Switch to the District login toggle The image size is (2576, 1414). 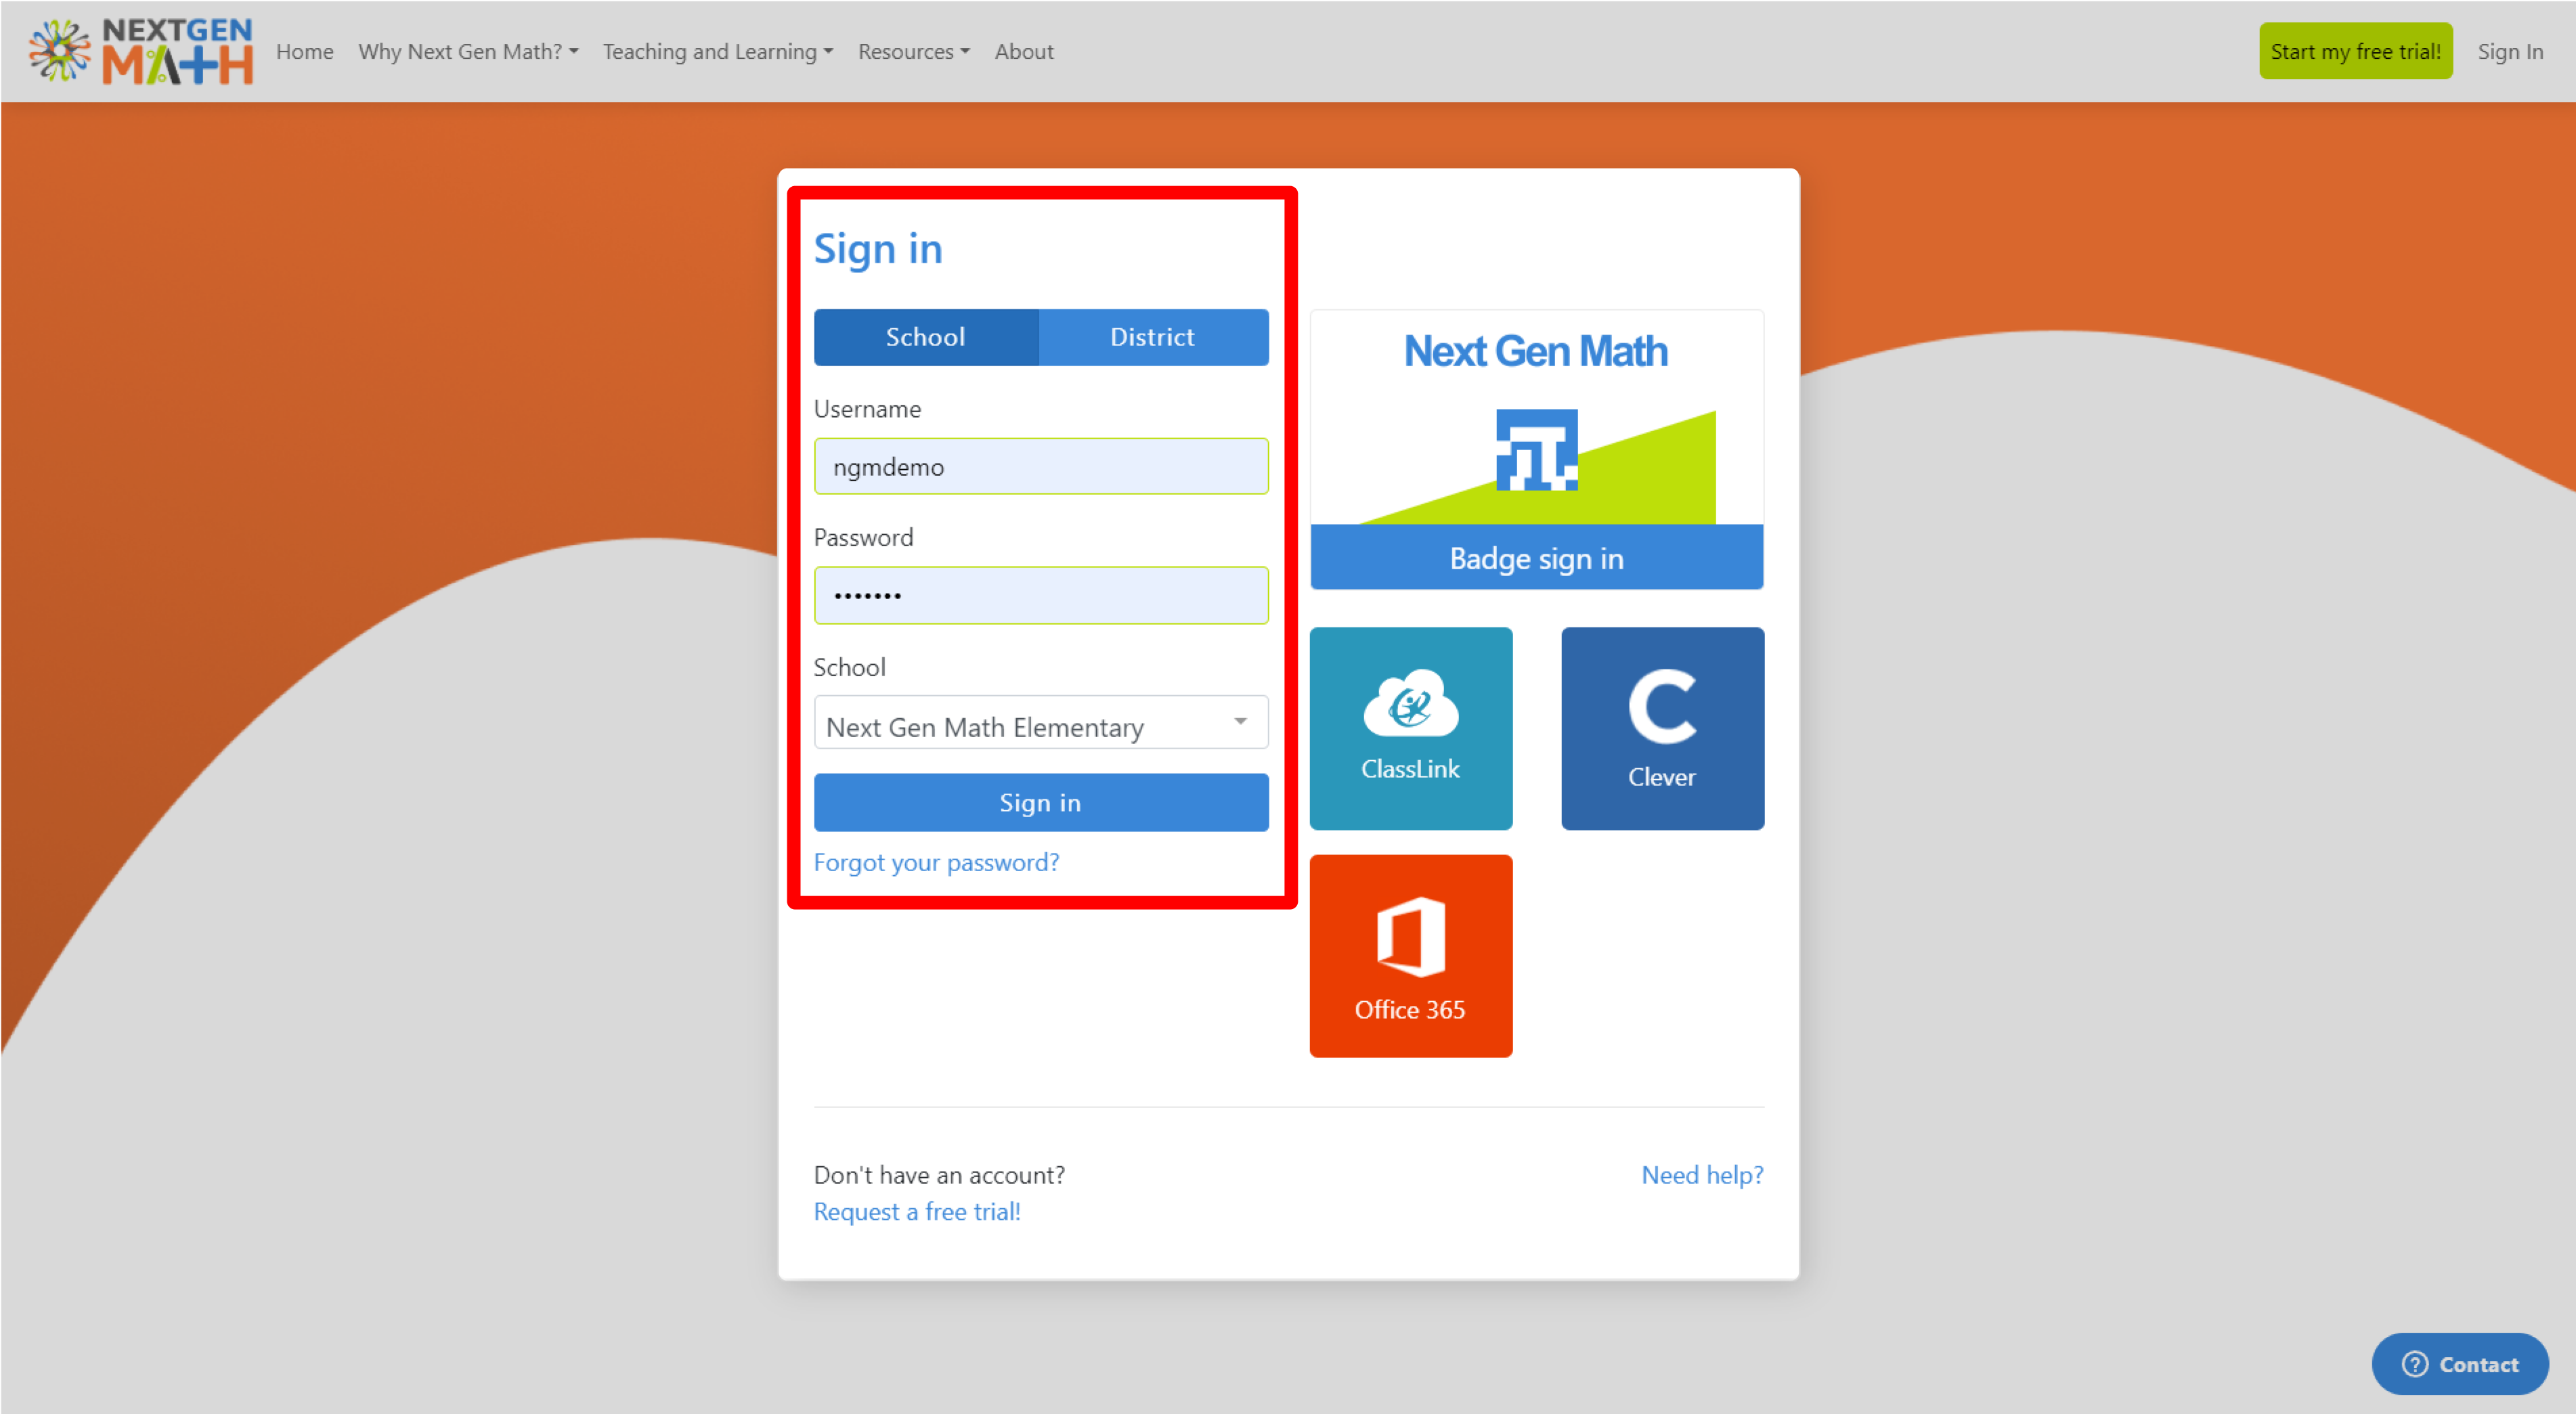pyautogui.click(x=1152, y=337)
